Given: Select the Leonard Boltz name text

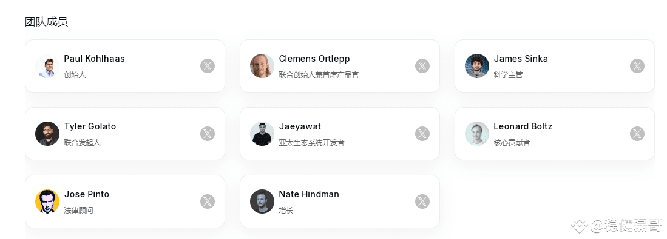Looking at the screenshot, I should click(x=523, y=126).
